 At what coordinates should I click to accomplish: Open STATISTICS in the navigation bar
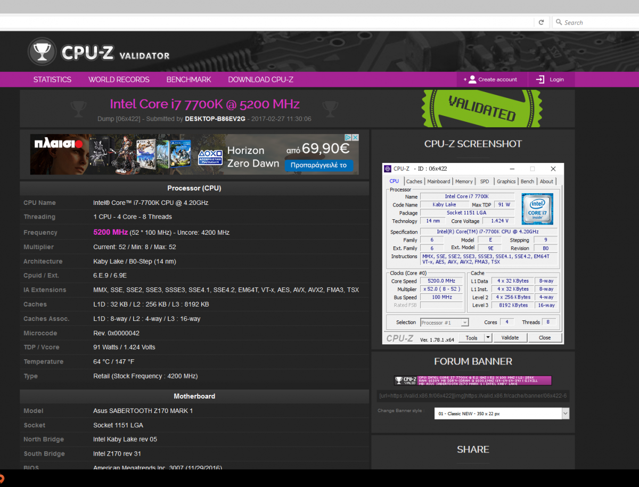pyautogui.click(x=52, y=79)
